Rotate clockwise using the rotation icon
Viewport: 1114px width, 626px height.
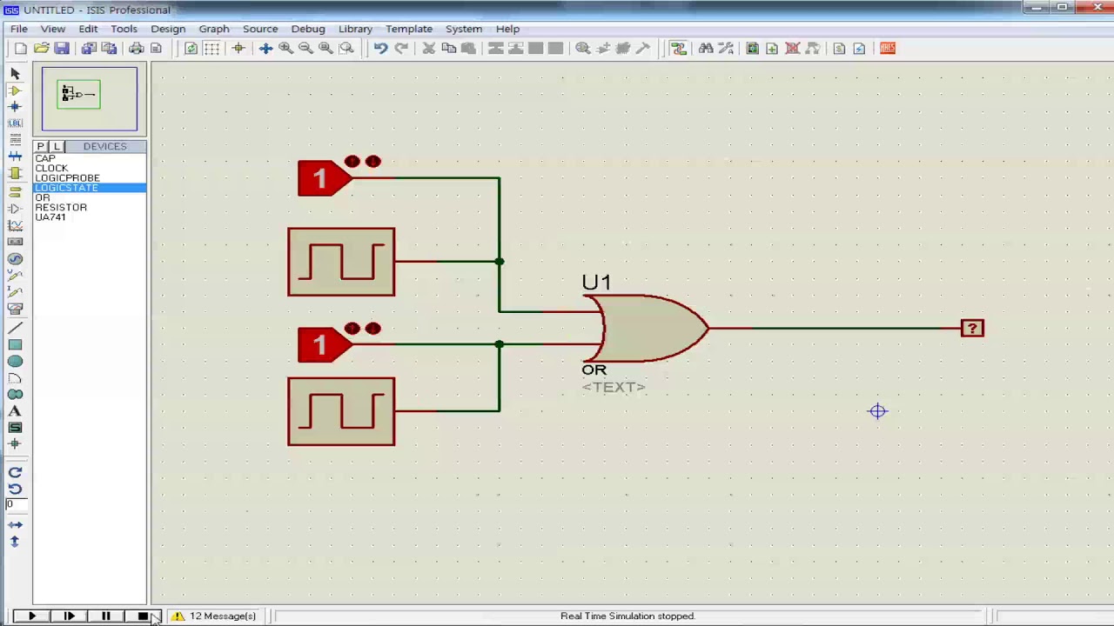[15, 472]
